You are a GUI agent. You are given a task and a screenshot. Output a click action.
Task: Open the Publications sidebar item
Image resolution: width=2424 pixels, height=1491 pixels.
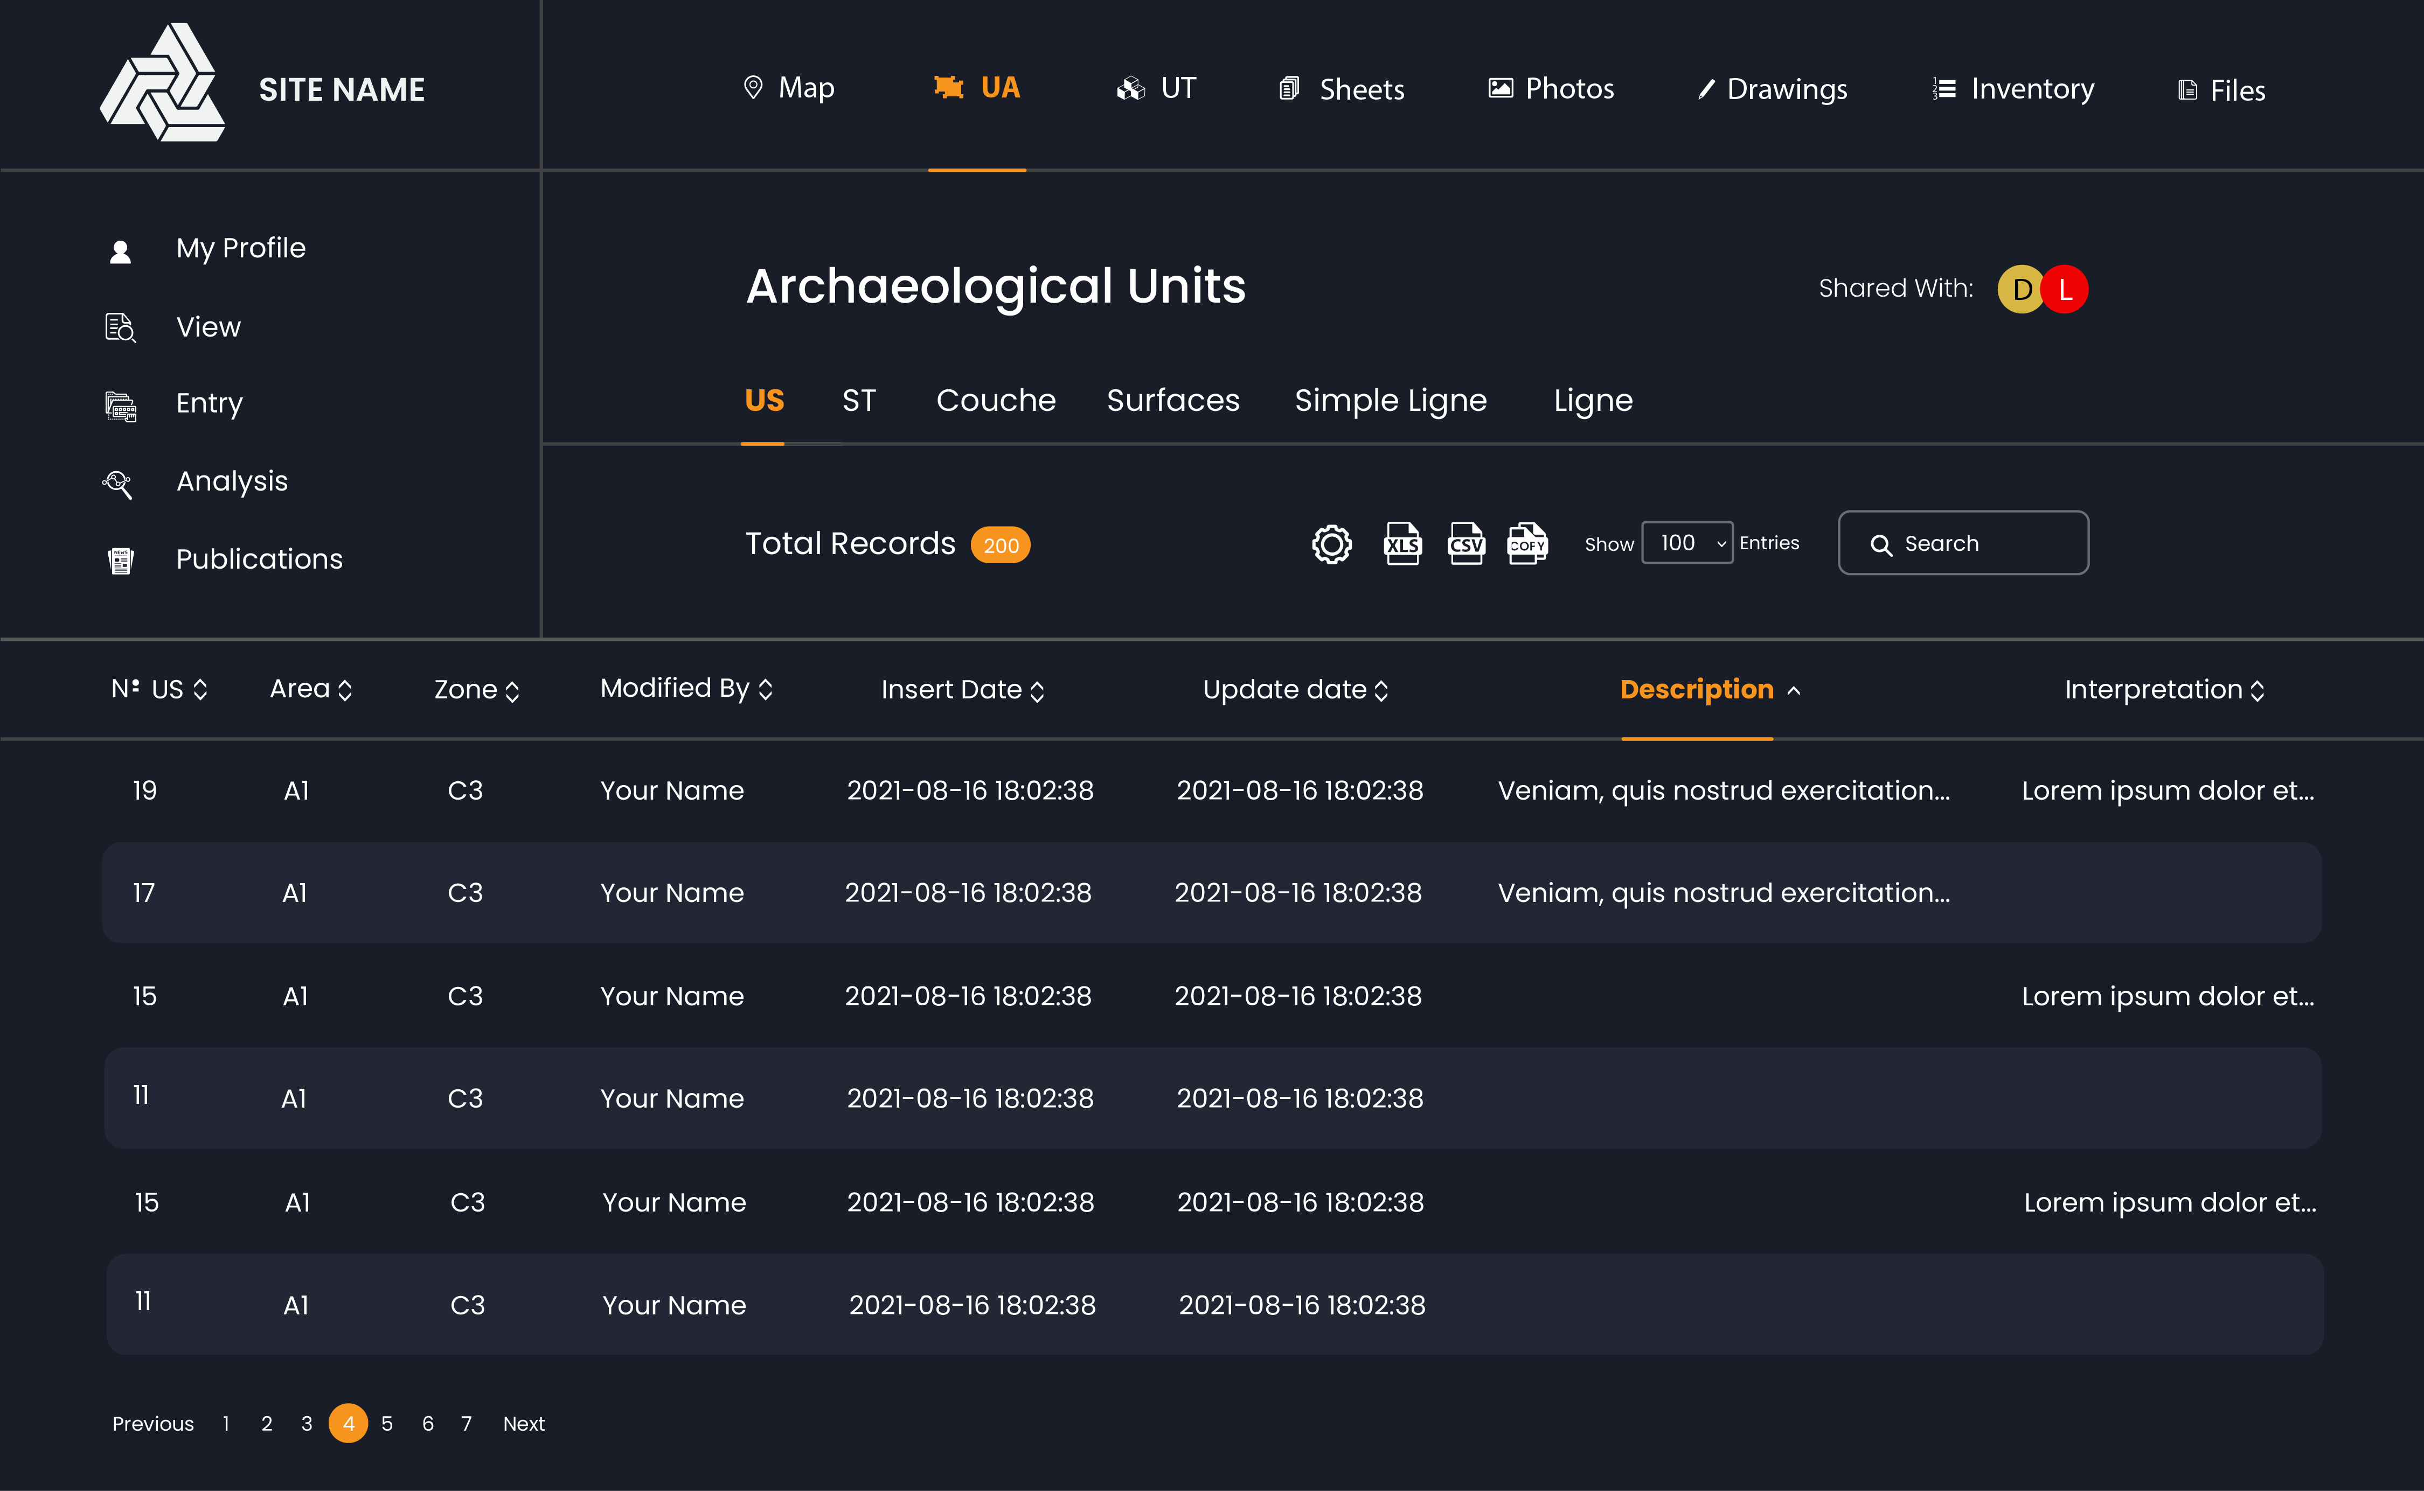pos(259,559)
